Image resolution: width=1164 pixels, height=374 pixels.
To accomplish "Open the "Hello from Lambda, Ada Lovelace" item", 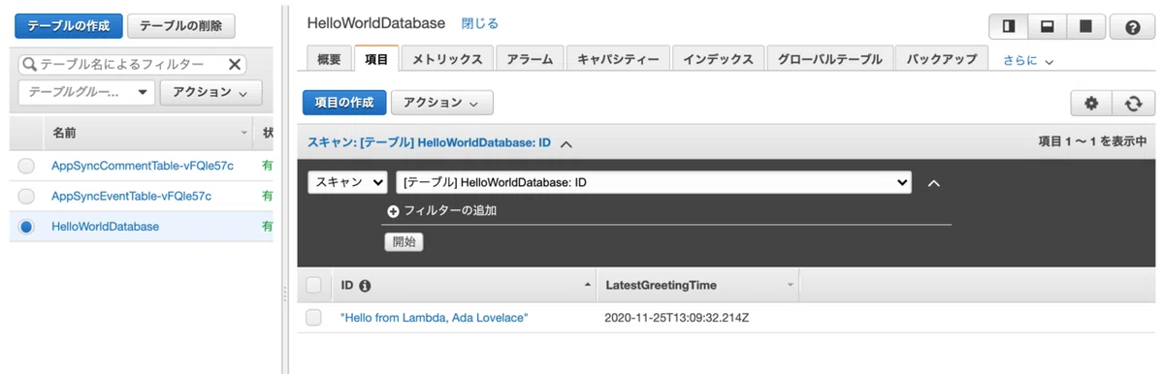I will pyautogui.click(x=435, y=318).
